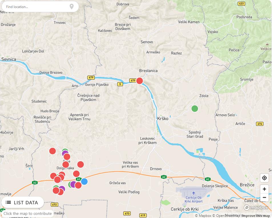Screen dimensions: 272x218
Task: Click the Krško town label
Action: (163, 118)
